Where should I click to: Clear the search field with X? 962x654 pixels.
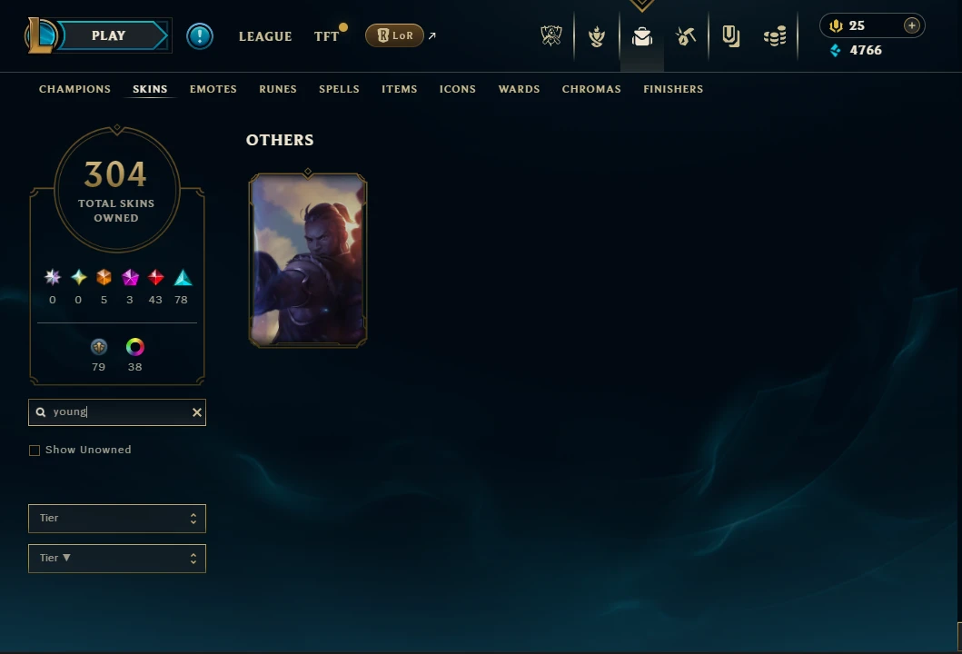click(x=197, y=412)
